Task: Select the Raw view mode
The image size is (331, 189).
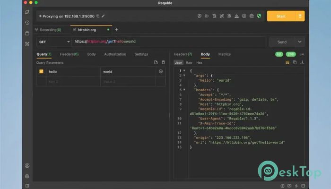Action: tap(189, 63)
